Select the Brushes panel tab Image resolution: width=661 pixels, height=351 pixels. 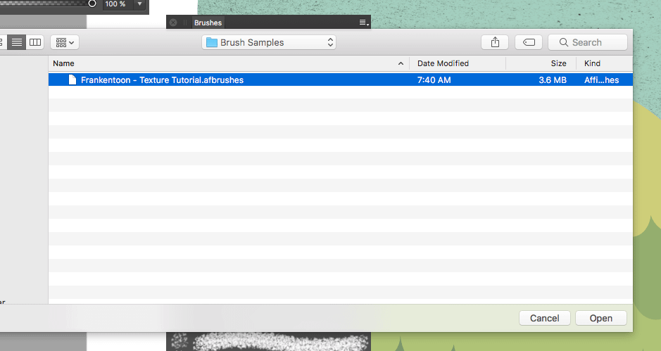(x=208, y=23)
